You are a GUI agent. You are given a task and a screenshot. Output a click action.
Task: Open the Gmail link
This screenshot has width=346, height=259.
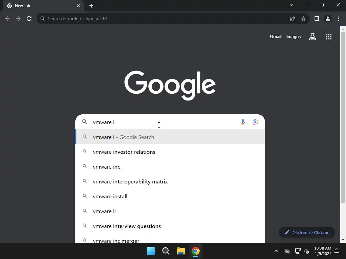click(276, 37)
